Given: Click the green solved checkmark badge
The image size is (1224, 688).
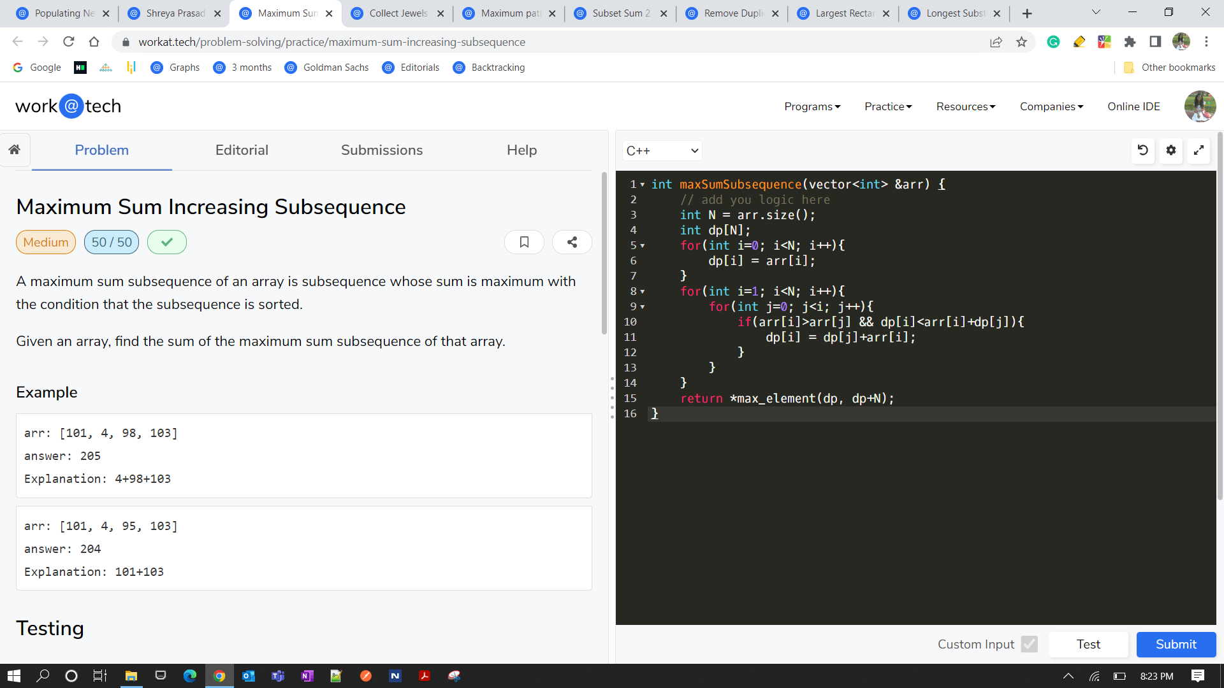Looking at the screenshot, I should [167, 242].
